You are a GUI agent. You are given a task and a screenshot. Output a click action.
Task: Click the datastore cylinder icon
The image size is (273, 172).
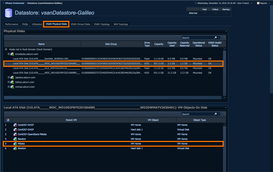click(9, 13)
